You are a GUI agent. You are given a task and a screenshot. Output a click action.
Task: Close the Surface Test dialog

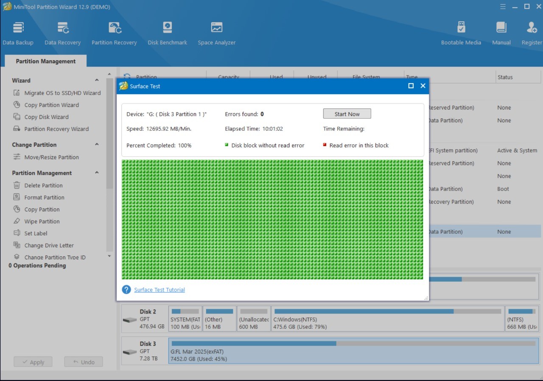tap(423, 86)
